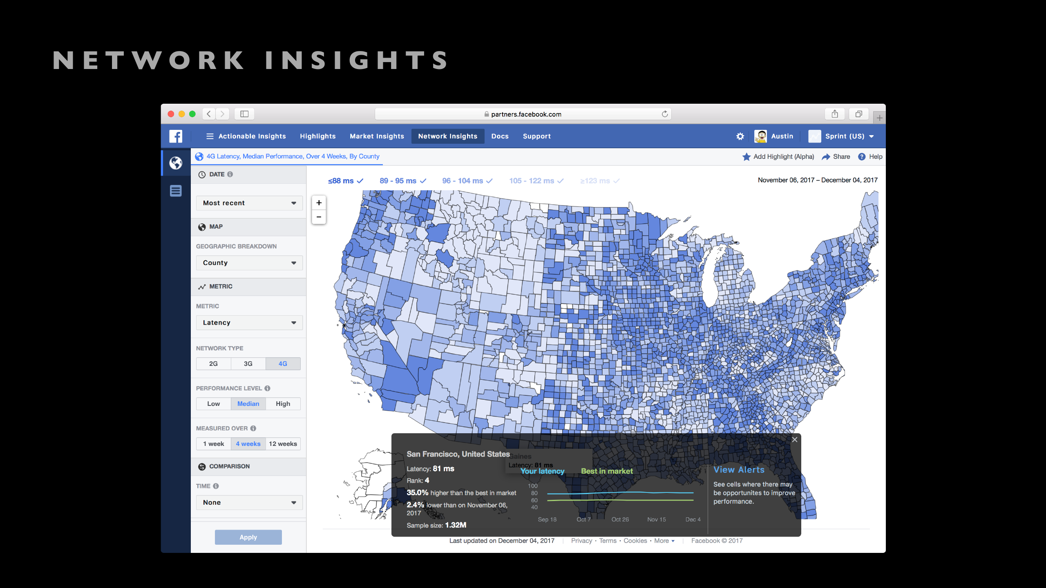
Task: Collapse the MAP section header
Action: [248, 227]
